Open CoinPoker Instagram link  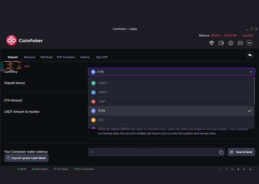[x=232, y=169]
